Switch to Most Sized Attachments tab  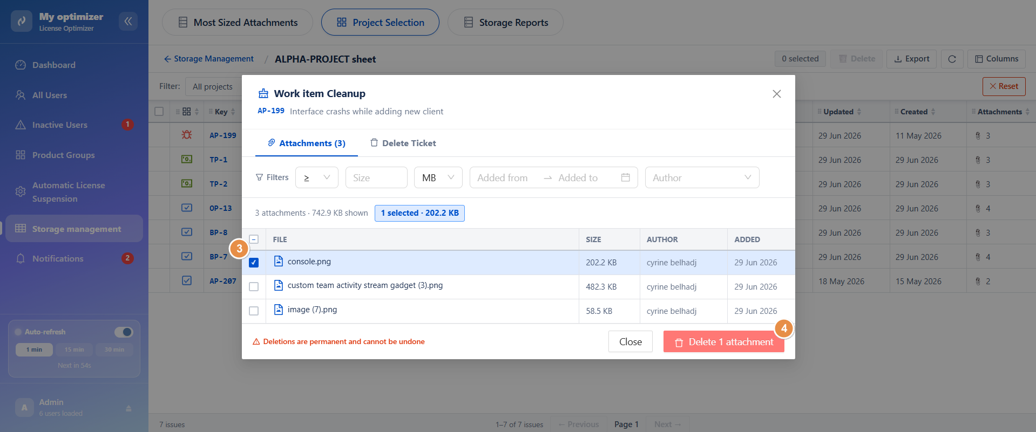click(238, 22)
